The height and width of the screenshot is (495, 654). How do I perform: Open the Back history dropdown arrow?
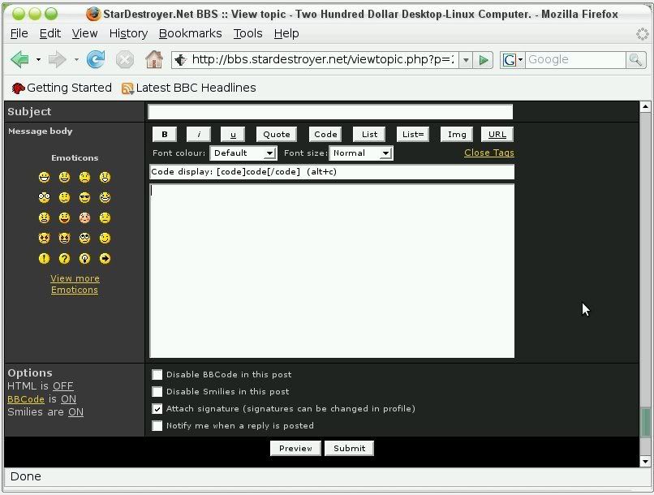point(38,59)
